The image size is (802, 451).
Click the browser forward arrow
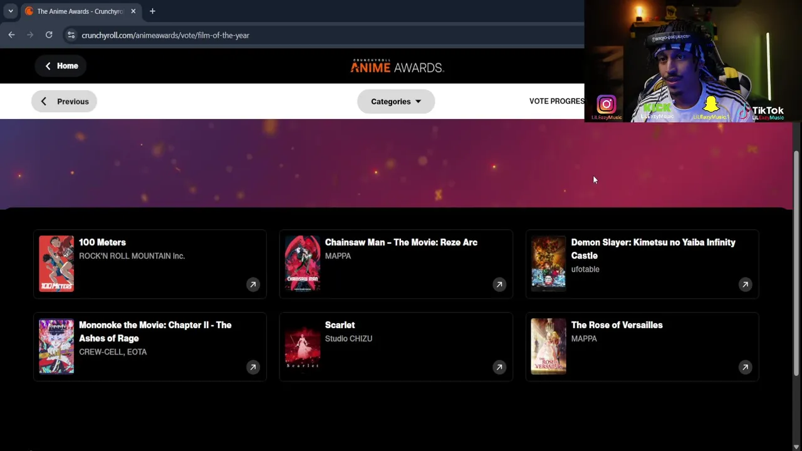tap(30, 35)
